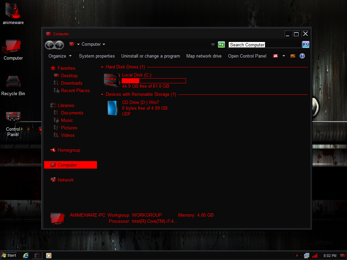347x260 pixels.
Task: Select Favorites in the navigation pane
Action: coord(66,68)
